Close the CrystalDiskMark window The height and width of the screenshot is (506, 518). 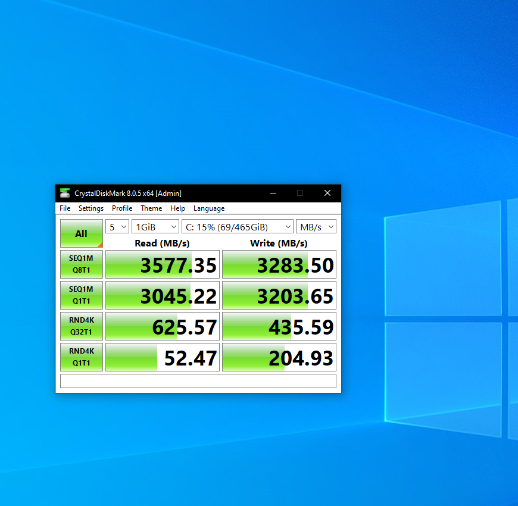pyautogui.click(x=327, y=193)
